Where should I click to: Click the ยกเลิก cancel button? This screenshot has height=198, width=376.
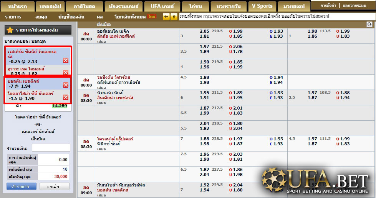pyautogui.click(x=55, y=186)
